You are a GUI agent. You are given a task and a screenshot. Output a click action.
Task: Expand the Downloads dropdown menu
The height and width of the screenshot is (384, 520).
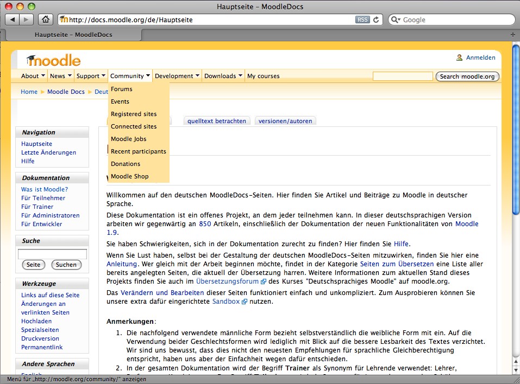click(223, 76)
